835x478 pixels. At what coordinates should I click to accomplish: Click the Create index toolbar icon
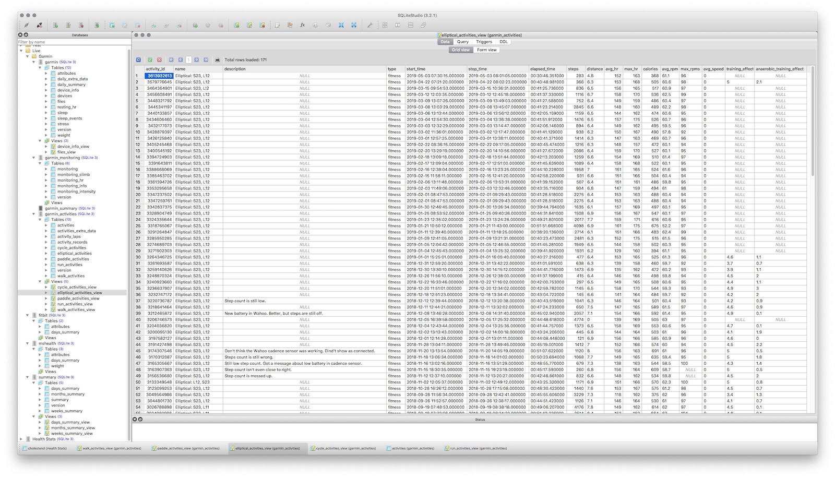click(x=153, y=25)
